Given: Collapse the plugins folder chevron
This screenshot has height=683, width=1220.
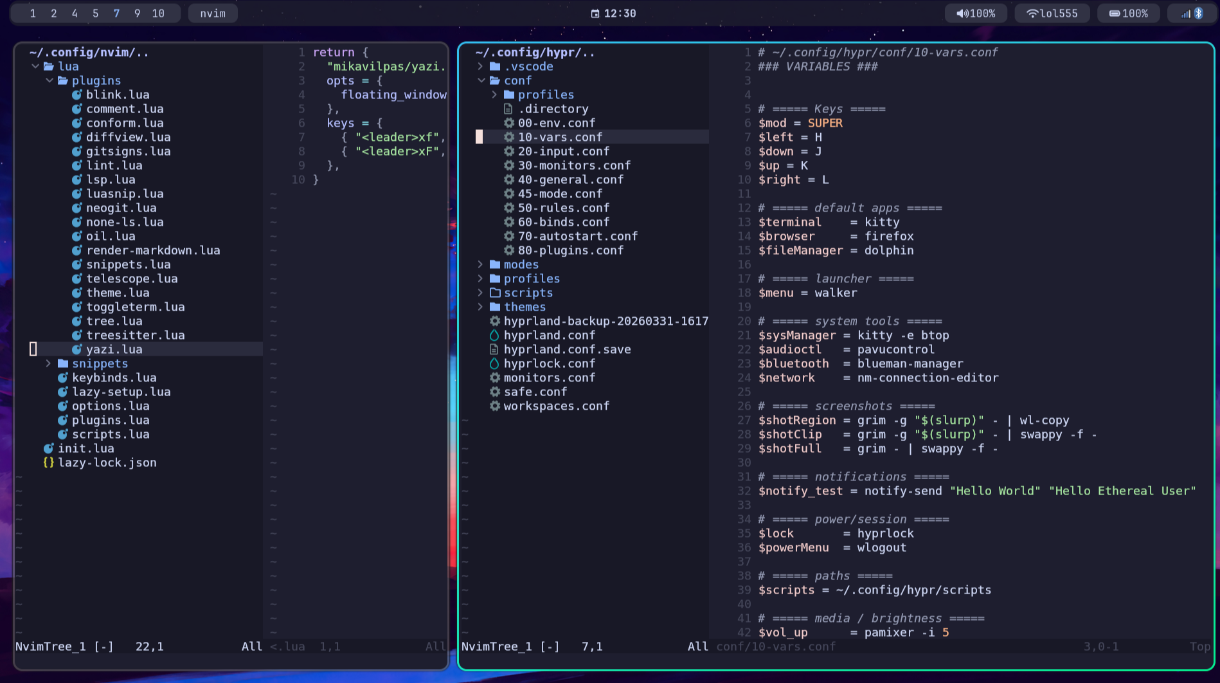Looking at the screenshot, I should point(49,80).
